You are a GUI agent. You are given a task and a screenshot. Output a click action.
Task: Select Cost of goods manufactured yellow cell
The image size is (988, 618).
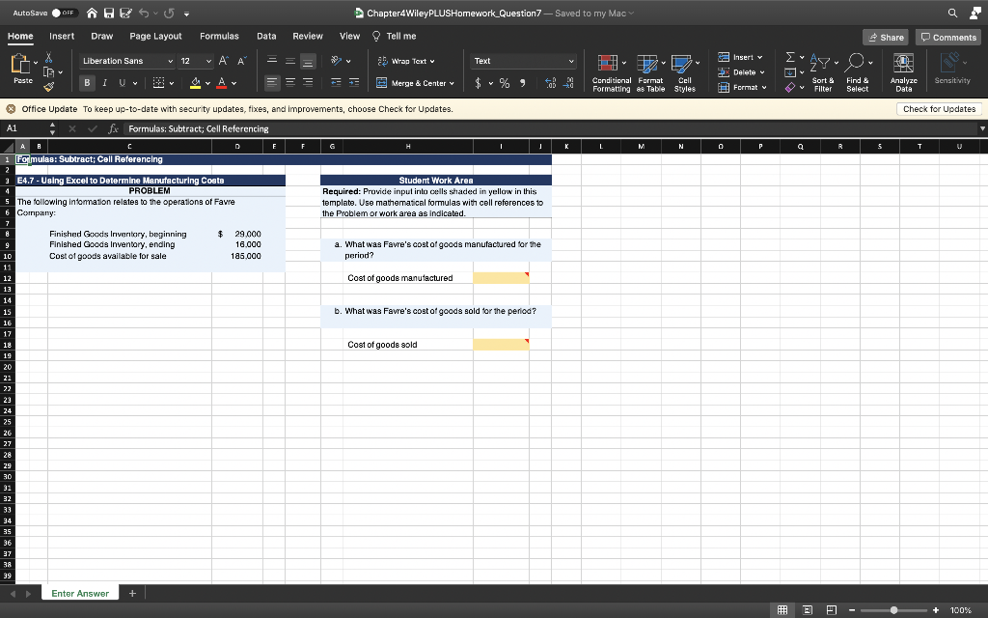(x=501, y=278)
